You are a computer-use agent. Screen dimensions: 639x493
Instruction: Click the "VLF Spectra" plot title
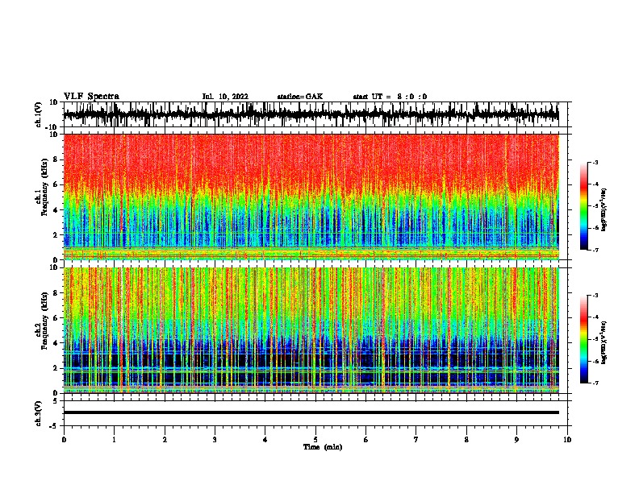point(91,97)
